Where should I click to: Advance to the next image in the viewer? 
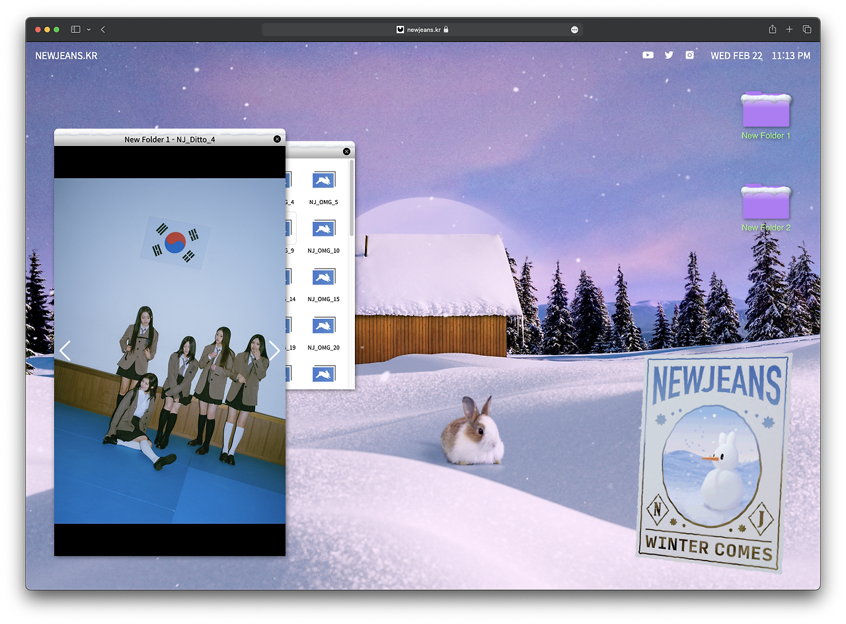[x=274, y=351]
